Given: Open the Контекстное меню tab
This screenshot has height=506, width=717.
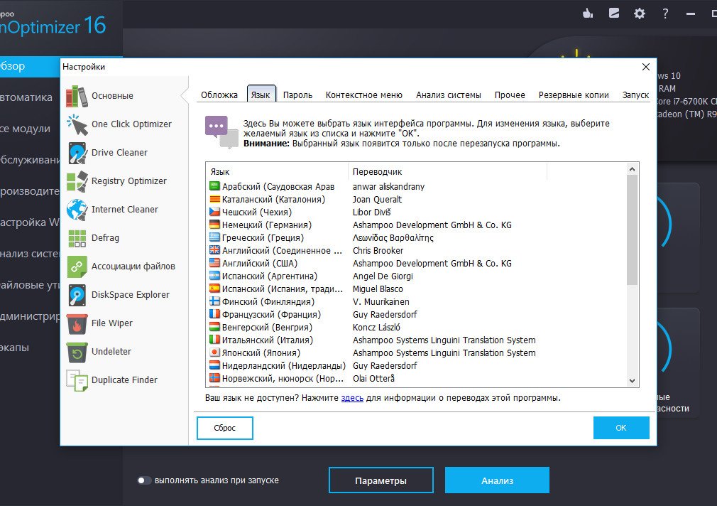Looking at the screenshot, I should 364,95.
